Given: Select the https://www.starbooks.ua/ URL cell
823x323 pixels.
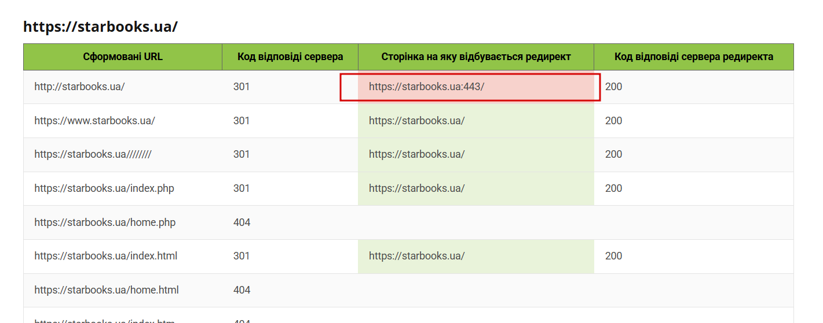Looking at the screenshot, I should pos(123,121).
